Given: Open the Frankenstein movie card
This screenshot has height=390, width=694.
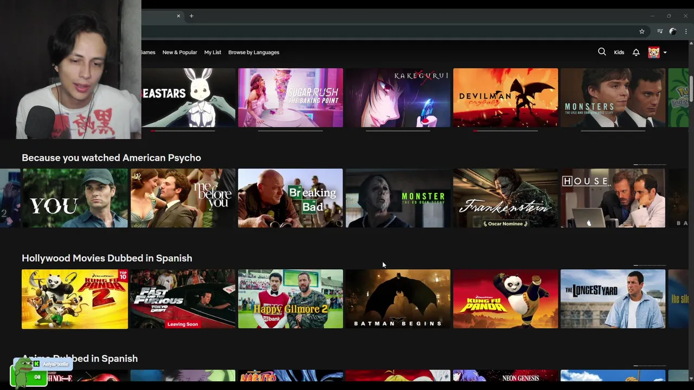Looking at the screenshot, I should coord(505,198).
